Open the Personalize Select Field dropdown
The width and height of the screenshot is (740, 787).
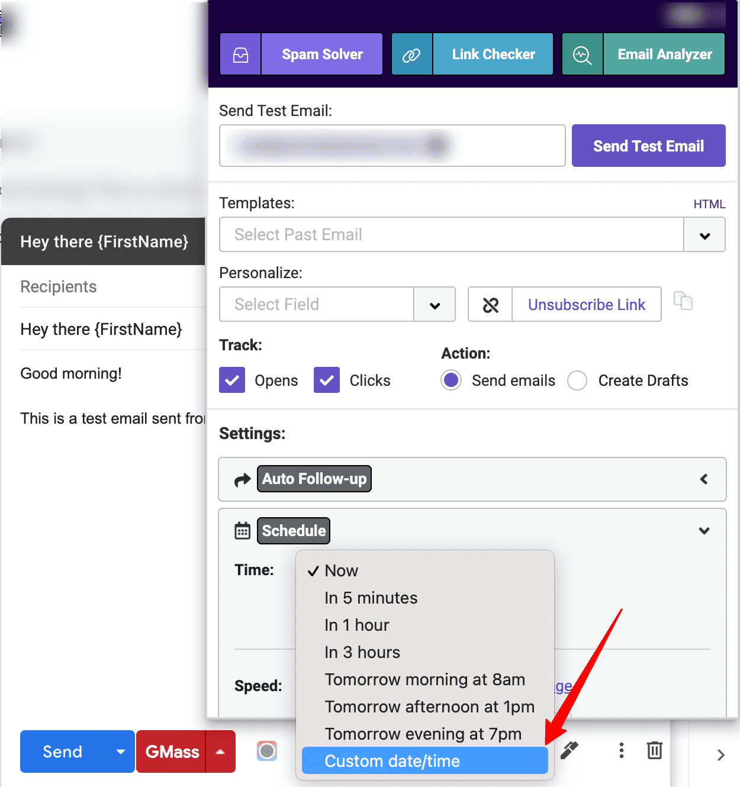pyautogui.click(x=435, y=304)
